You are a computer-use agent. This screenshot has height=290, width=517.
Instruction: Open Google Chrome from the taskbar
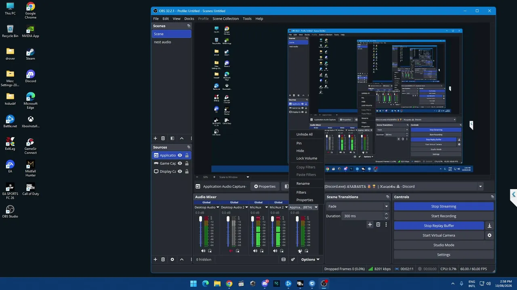pyautogui.click(x=229, y=284)
